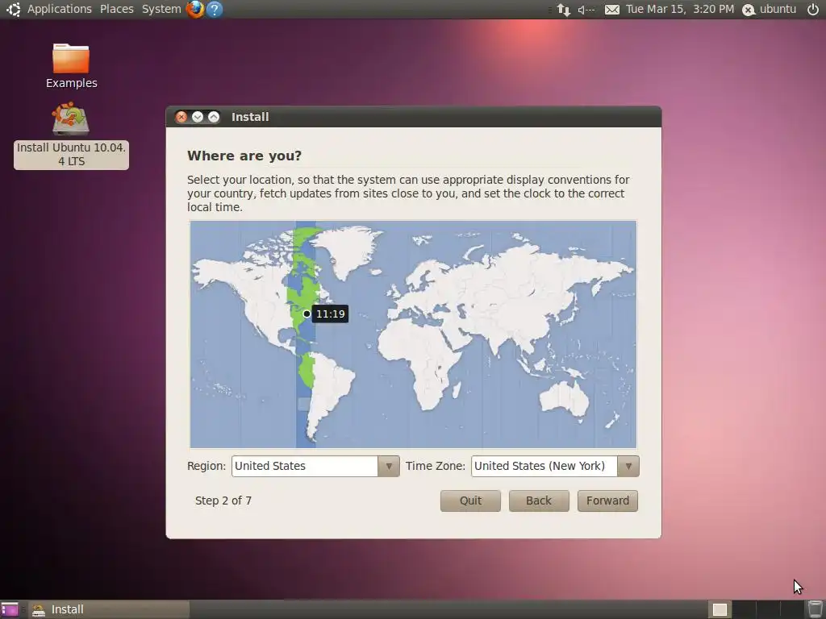Image resolution: width=826 pixels, height=619 pixels.
Task: Open the power session menu icon
Action: 813,9
